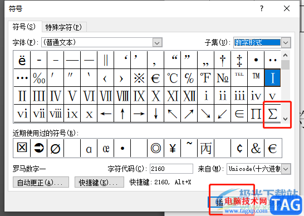This screenshot has width=304, height=216.
Task: Select the trademark TM symbol
Action: click(x=256, y=78)
